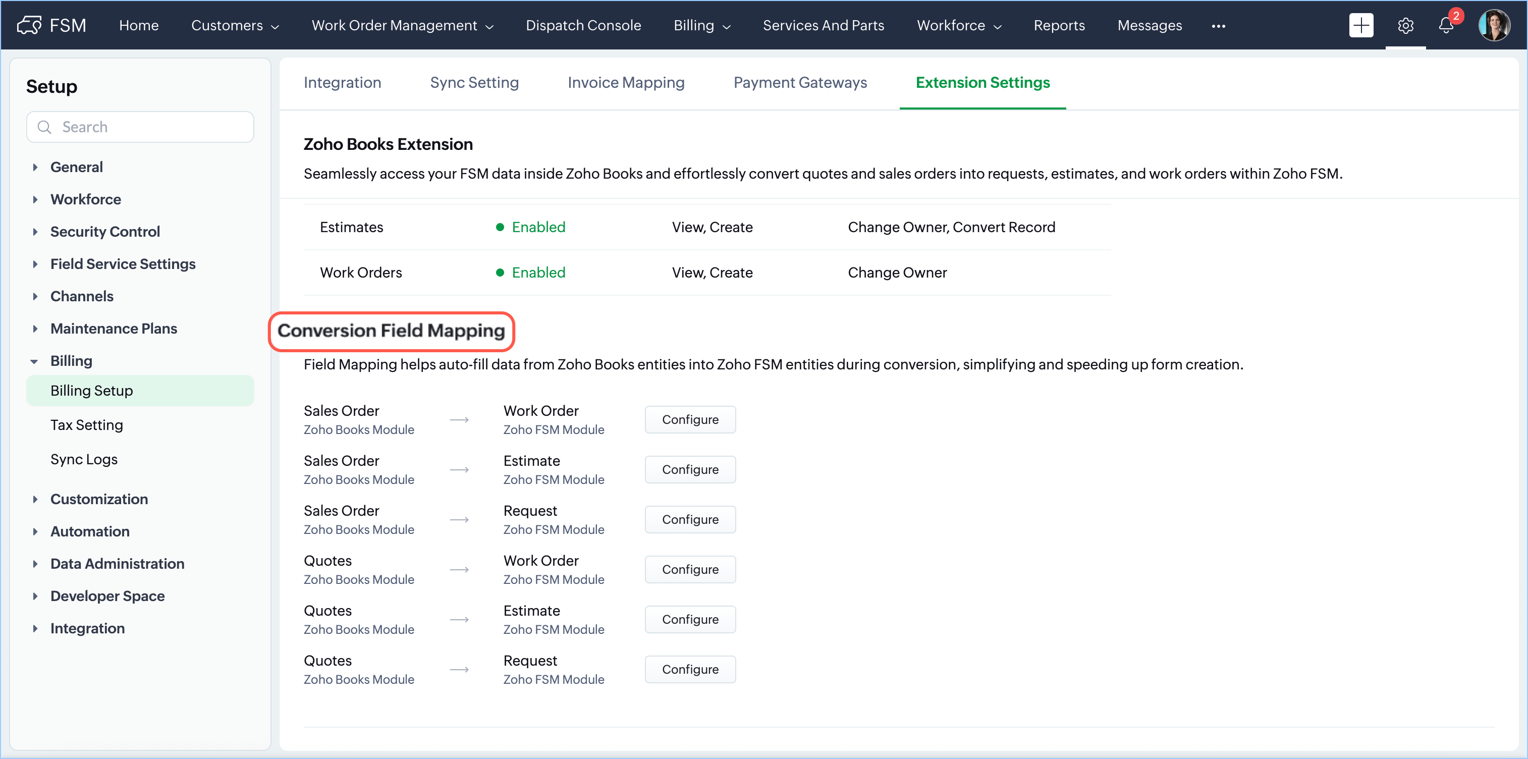This screenshot has width=1528, height=759.
Task: Click the user profile avatar
Action: point(1494,25)
